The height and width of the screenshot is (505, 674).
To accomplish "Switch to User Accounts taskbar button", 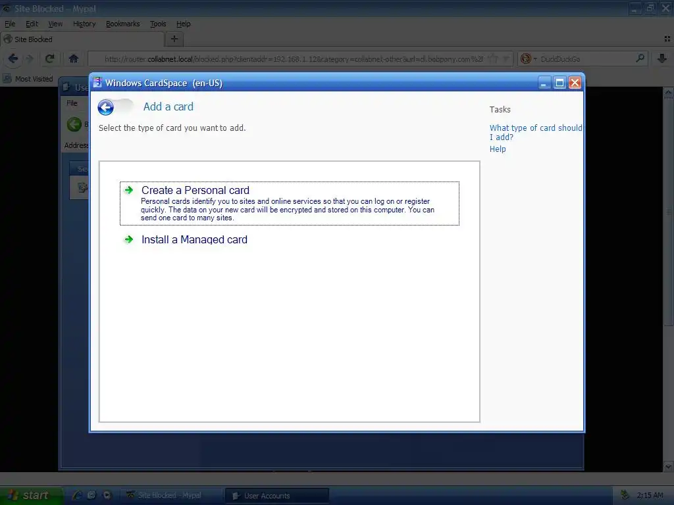I will 277,496.
